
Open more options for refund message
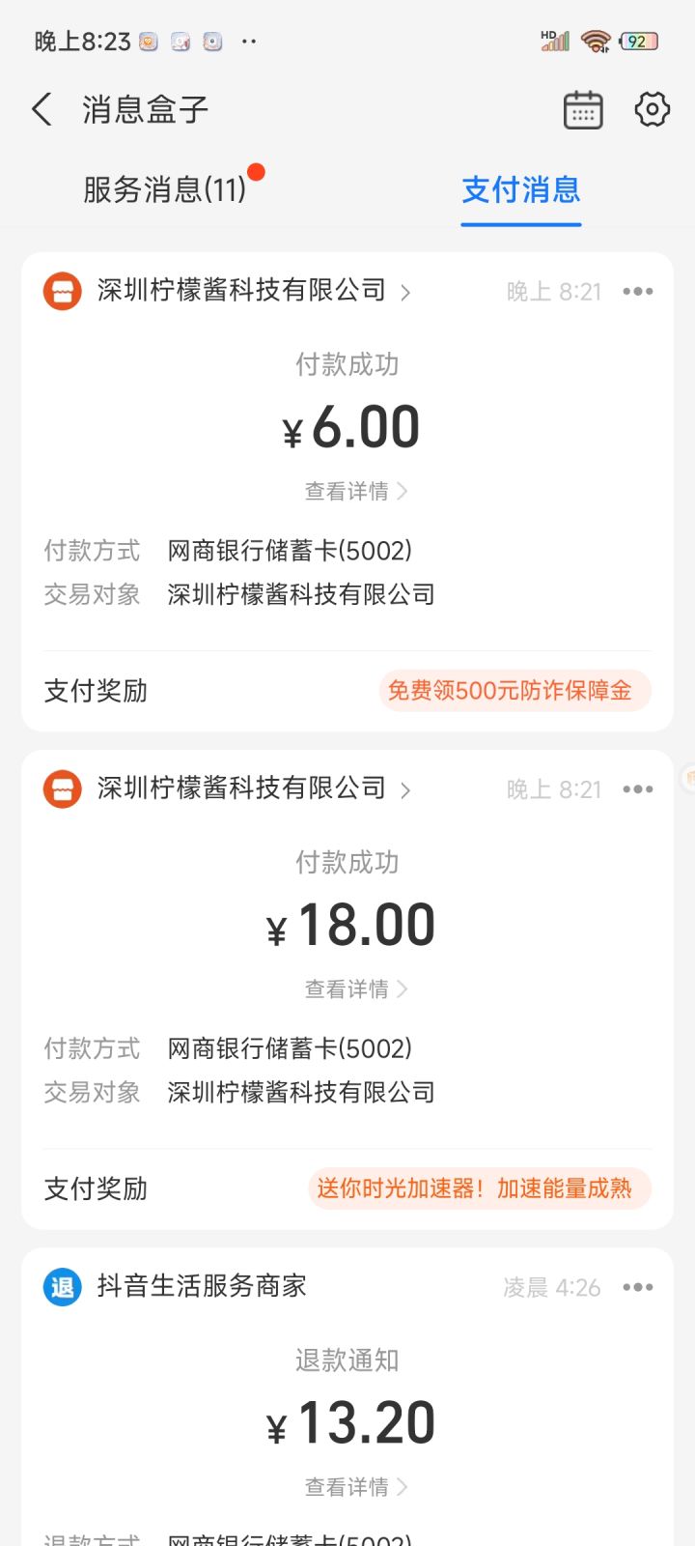(x=638, y=1287)
